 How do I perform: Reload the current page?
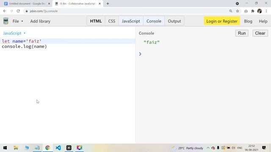[18, 11]
